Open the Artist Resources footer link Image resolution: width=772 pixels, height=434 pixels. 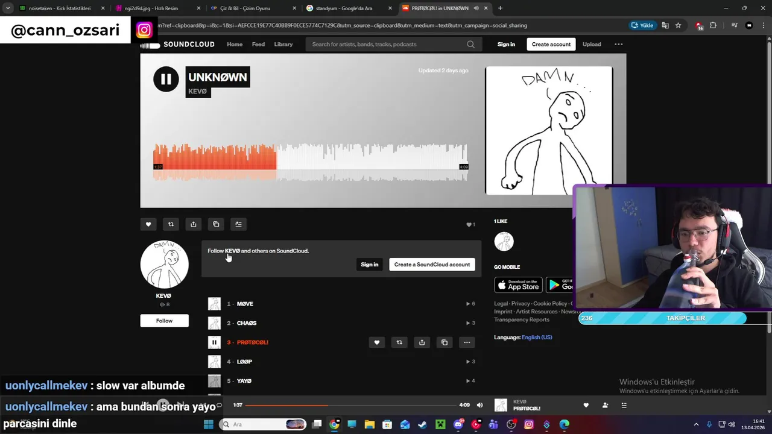[537, 312]
